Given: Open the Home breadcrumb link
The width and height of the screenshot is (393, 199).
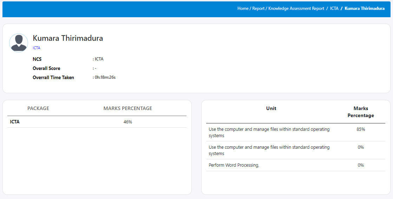Looking at the screenshot, I should pos(243,8).
